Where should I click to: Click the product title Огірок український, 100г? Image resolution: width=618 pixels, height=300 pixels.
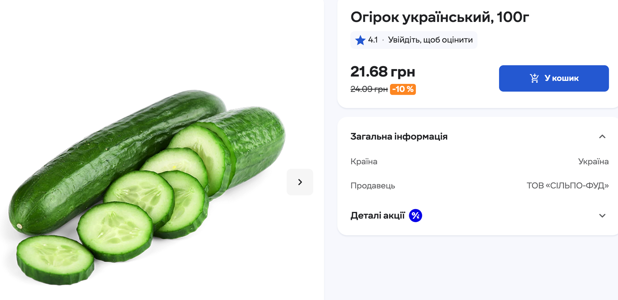[440, 18]
